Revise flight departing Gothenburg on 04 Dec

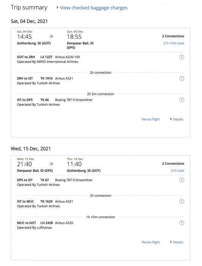pyautogui.click(x=151, y=119)
